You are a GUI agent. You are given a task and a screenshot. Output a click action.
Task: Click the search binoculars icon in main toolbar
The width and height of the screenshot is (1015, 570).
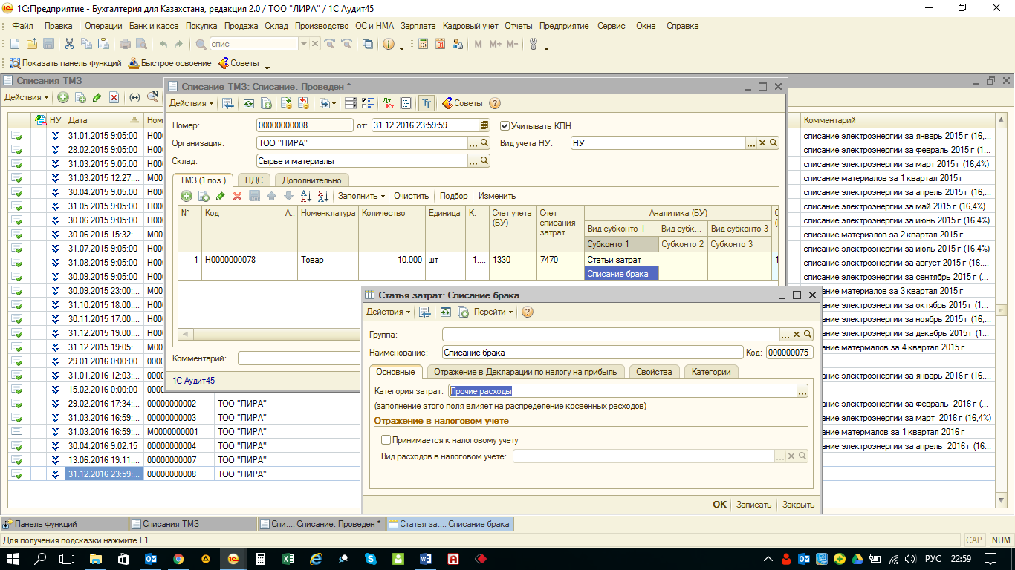[x=201, y=44]
